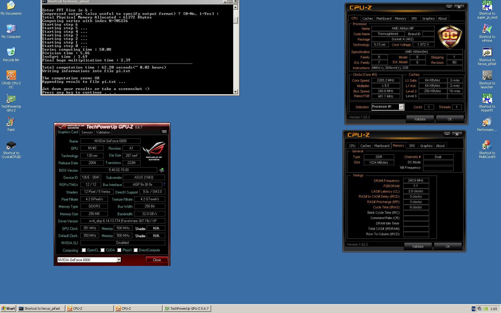
Task: Click the Core Voltage 1.872 V value
Action: point(423,45)
